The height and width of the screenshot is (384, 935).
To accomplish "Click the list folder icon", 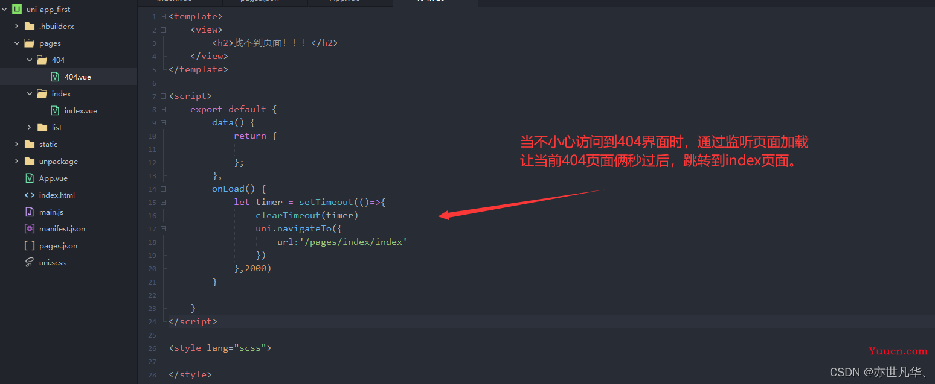I will pyautogui.click(x=42, y=128).
